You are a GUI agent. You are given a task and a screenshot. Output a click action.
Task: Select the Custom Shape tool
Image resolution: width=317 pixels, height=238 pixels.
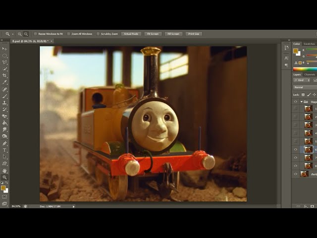[x=4, y=163]
